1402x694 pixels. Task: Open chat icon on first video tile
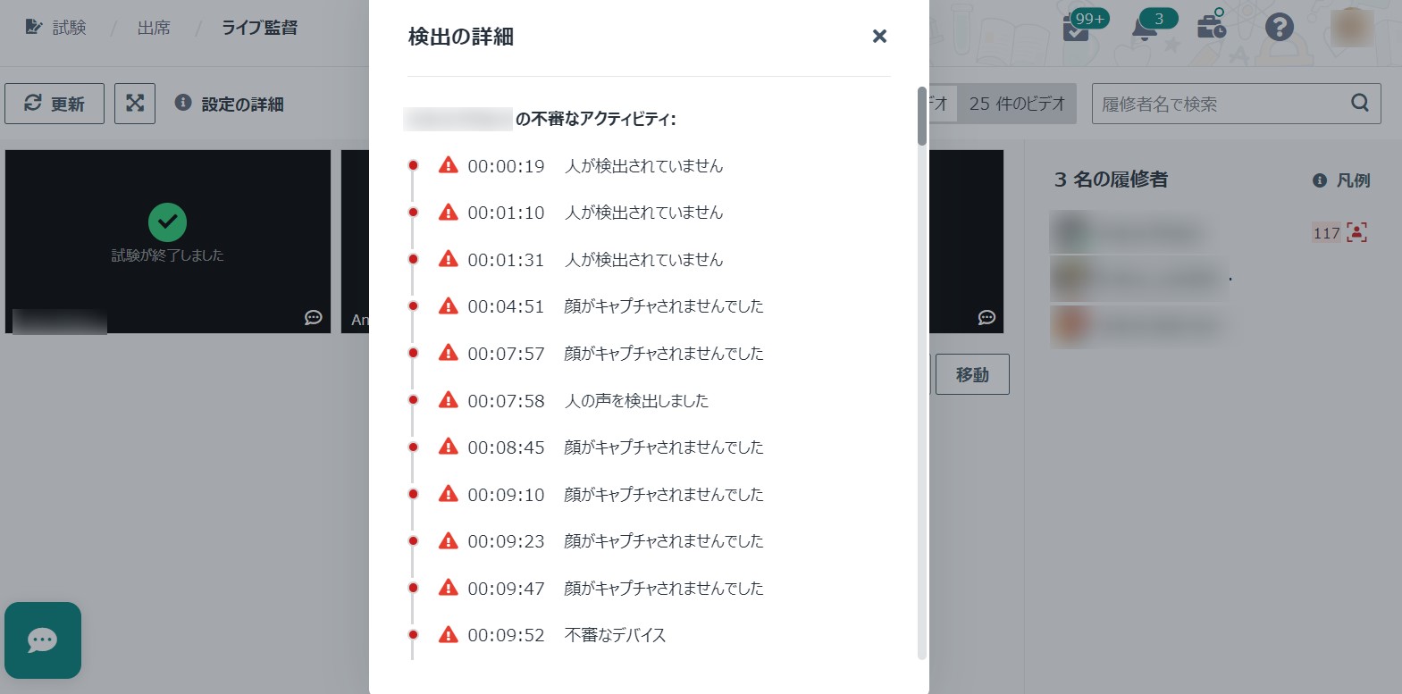(314, 317)
